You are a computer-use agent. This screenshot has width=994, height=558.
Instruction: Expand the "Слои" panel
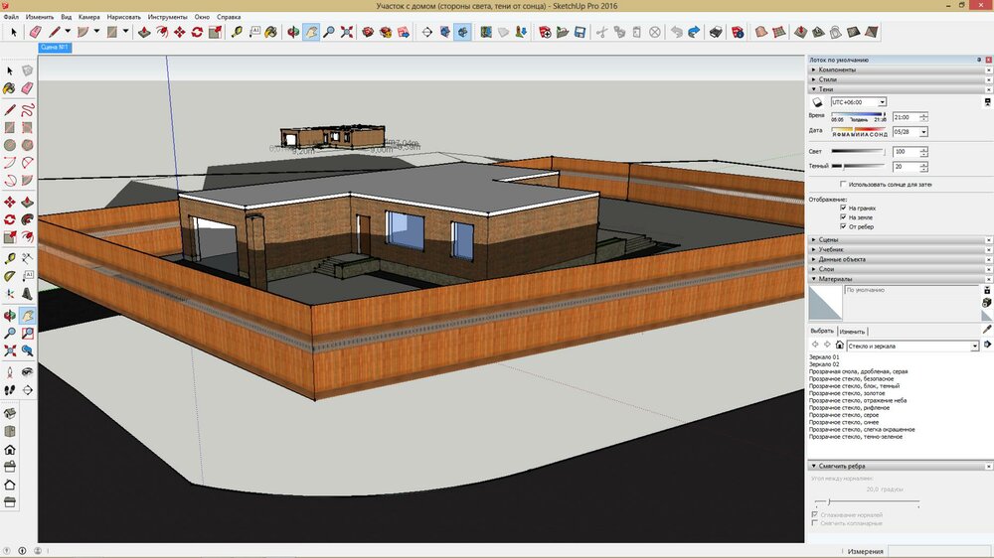(x=826, y=269)
